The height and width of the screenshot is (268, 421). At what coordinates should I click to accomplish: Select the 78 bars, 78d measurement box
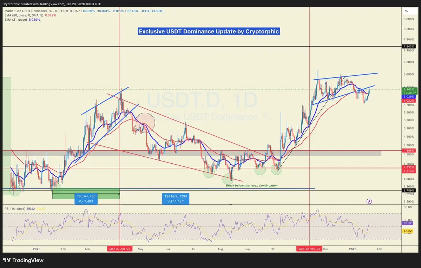coord(86,199)
